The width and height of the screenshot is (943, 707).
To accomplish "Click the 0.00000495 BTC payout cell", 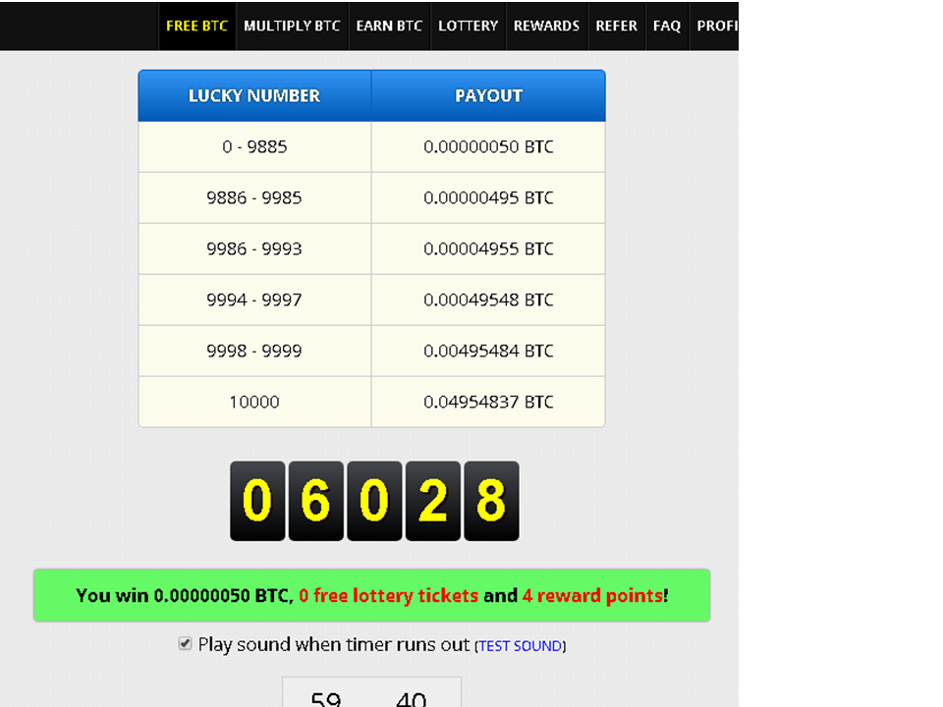I will pyautogui.click(x=488, y=197).
